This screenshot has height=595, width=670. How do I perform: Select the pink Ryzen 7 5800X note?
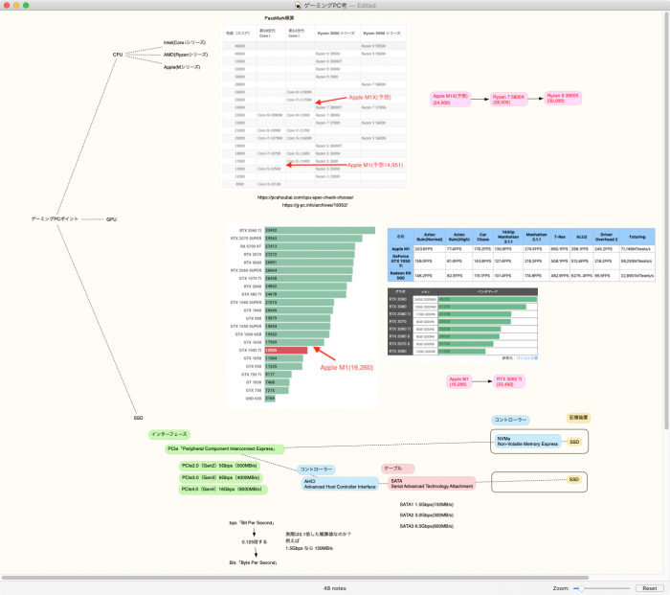coord(510,99)
